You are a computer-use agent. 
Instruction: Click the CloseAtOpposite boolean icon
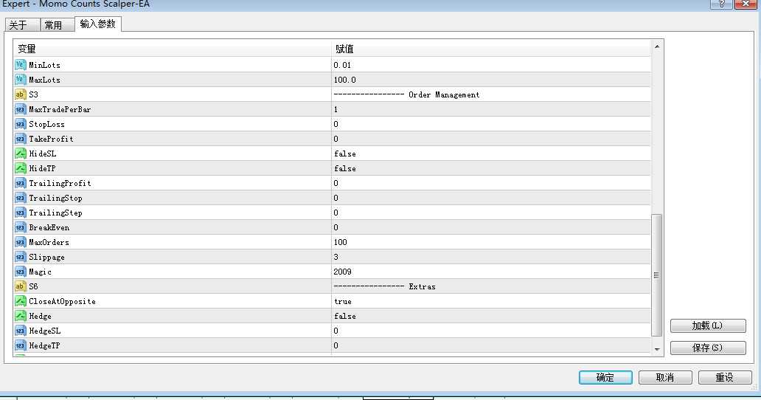21,301
